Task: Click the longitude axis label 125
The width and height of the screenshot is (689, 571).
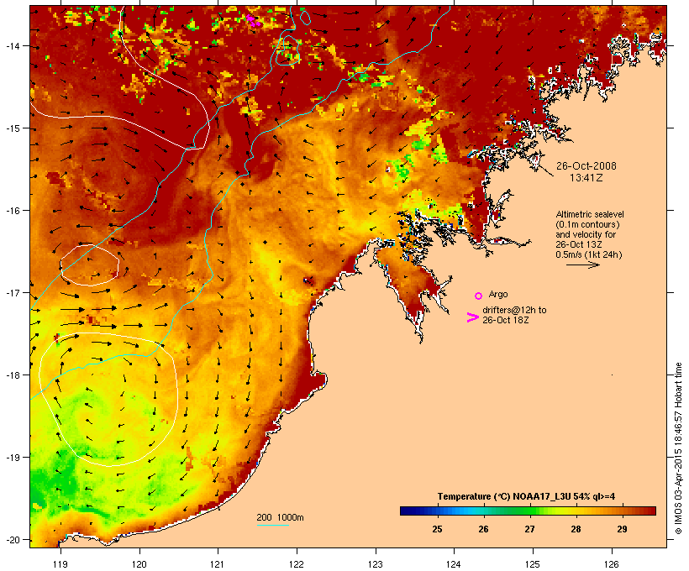Action: (533, 564)
